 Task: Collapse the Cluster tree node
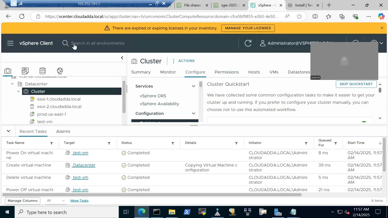click(x=18, y=91)
